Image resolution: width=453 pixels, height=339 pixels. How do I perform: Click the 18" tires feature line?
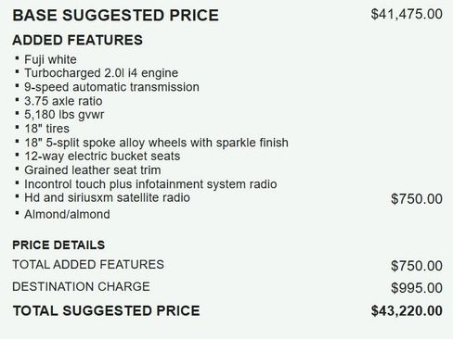click(46, 129)
